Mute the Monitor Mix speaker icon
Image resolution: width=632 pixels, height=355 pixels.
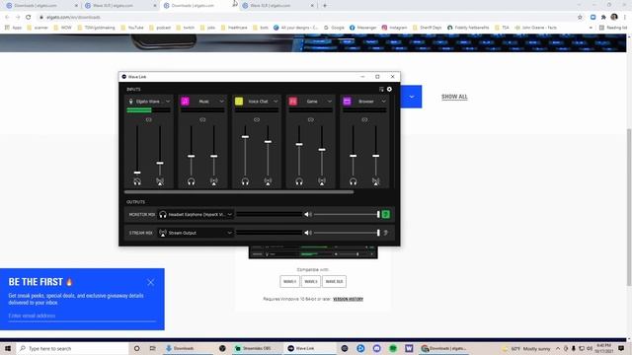click(308, 215)
